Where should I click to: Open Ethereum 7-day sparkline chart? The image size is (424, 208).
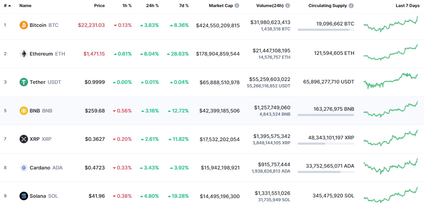click(x=391, y=53)
